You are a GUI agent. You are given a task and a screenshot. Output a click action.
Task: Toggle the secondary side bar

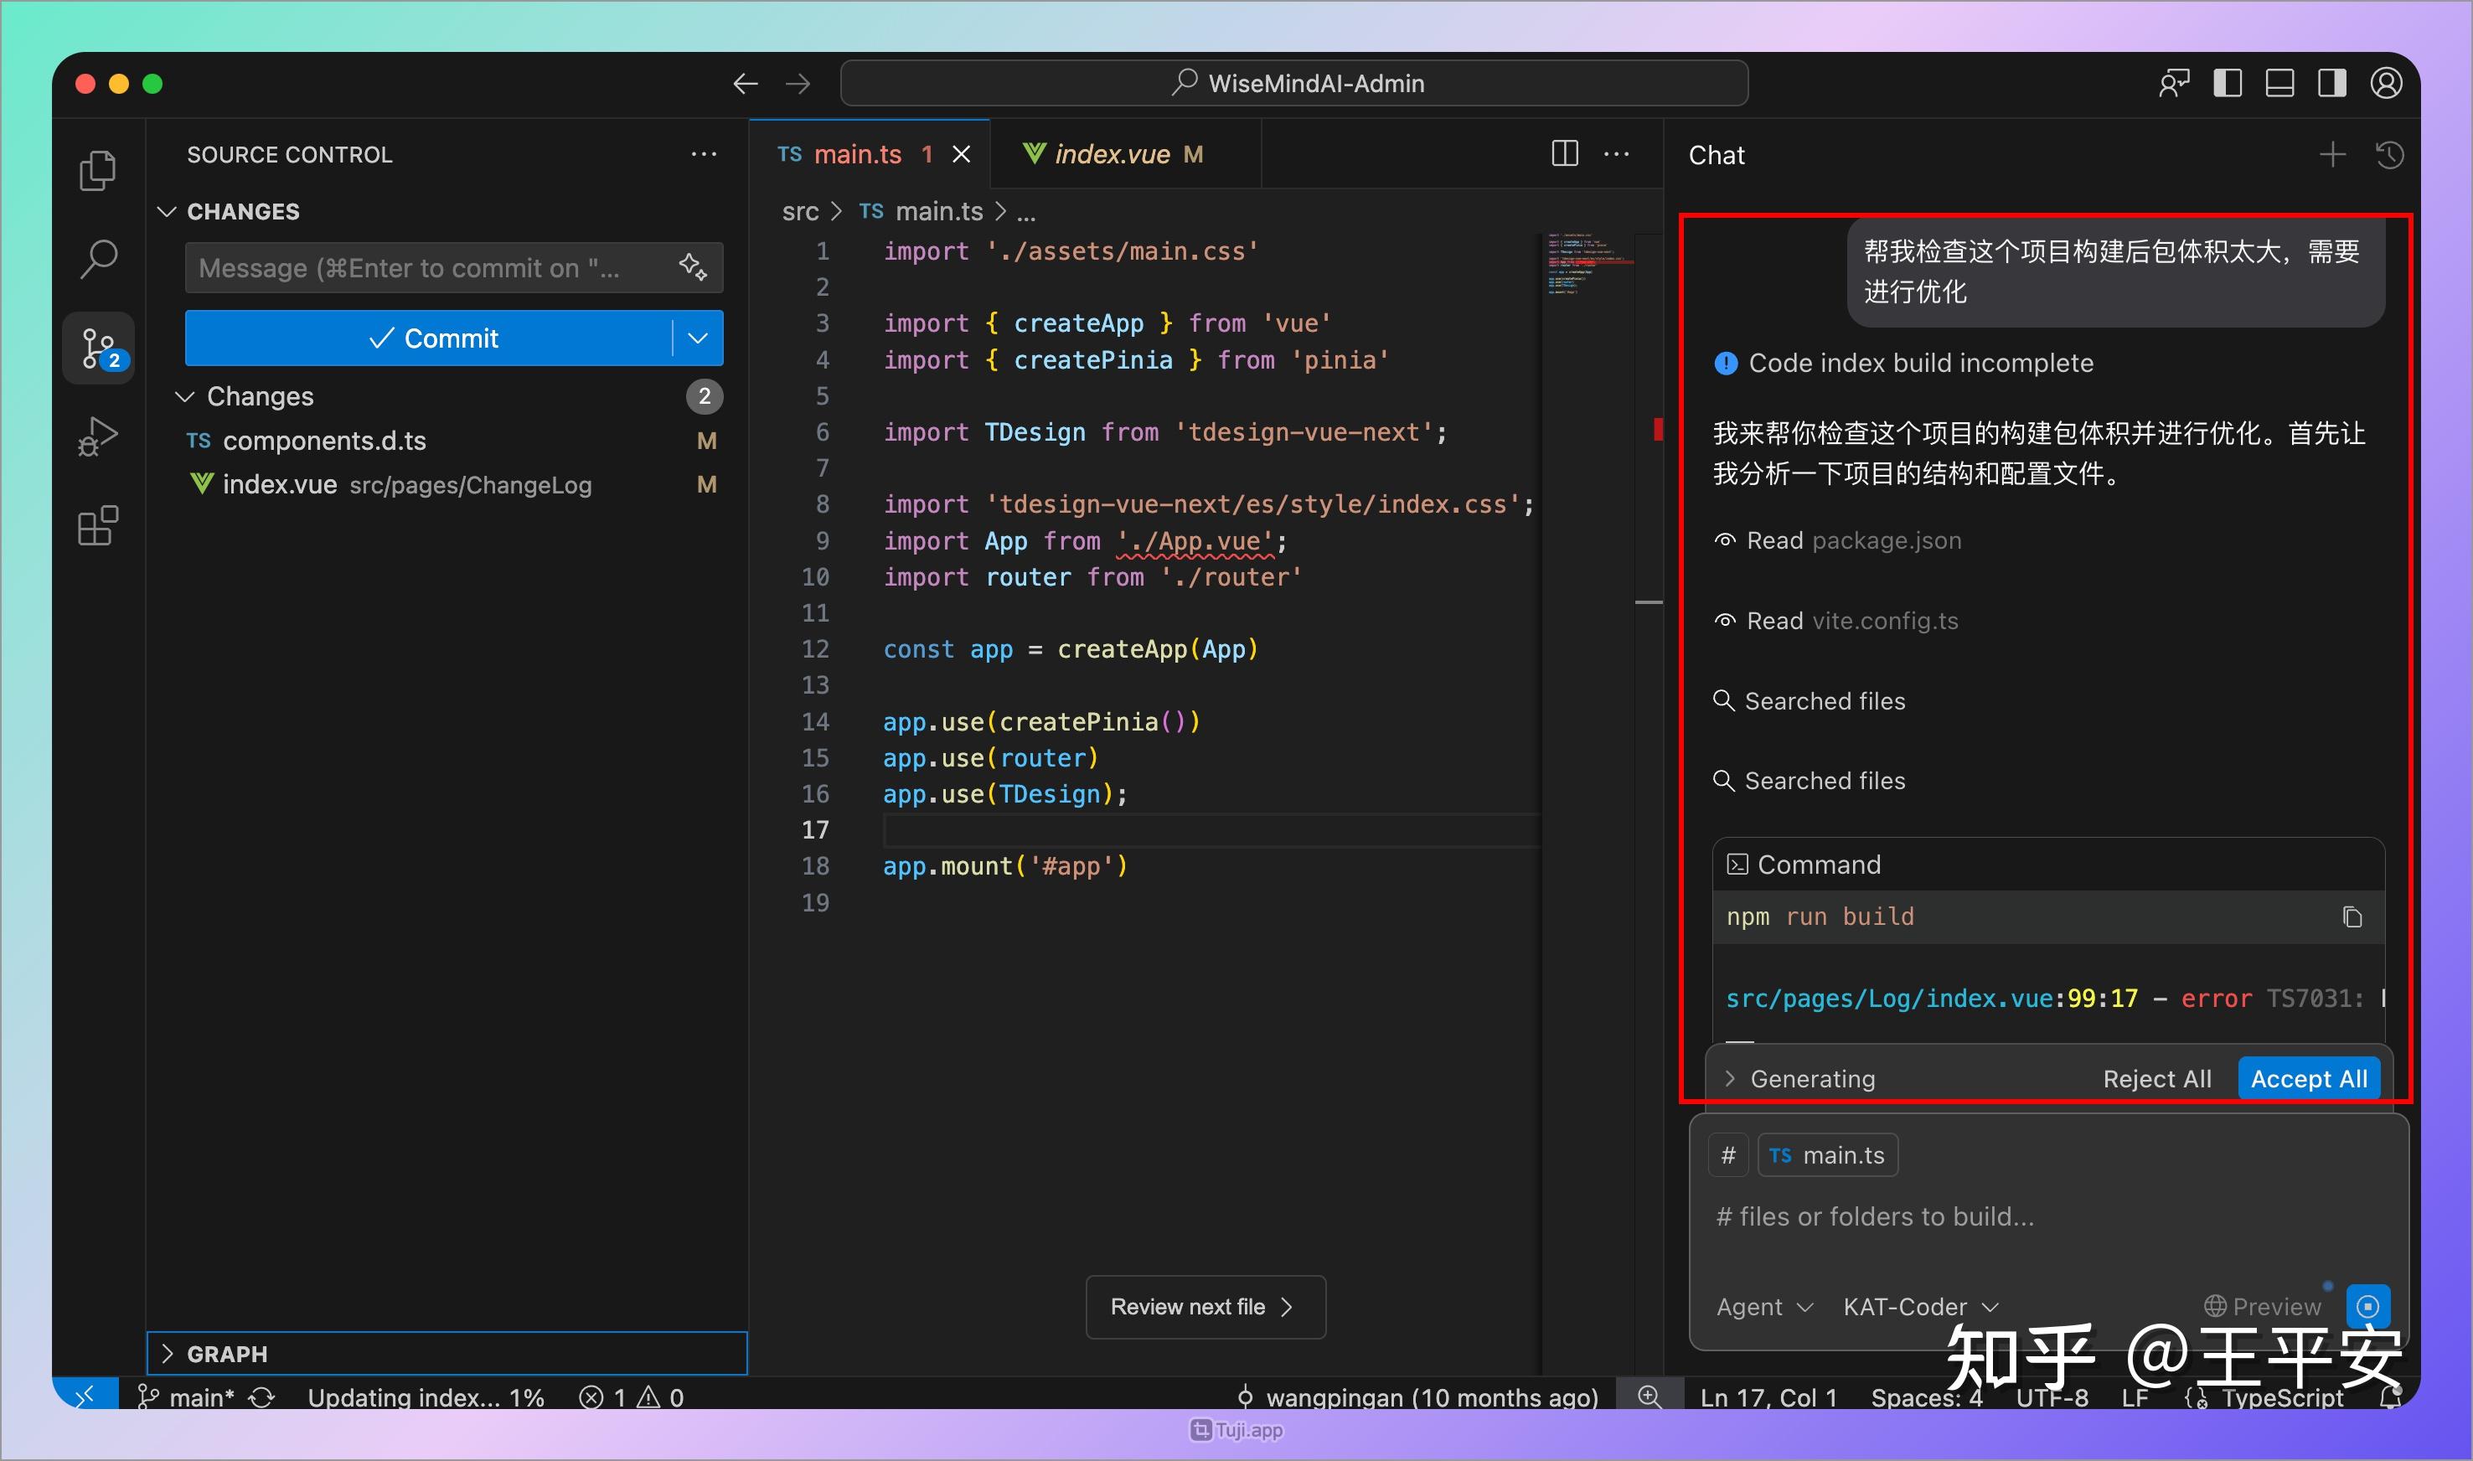coord(2331,83)
